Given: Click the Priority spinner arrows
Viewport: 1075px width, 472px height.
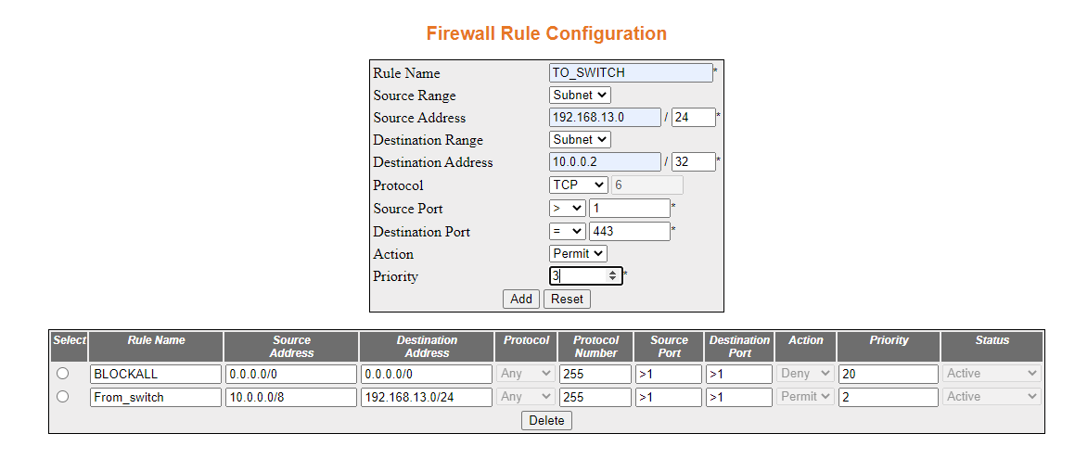Looking at the screenshot, I should pos(613,276).
